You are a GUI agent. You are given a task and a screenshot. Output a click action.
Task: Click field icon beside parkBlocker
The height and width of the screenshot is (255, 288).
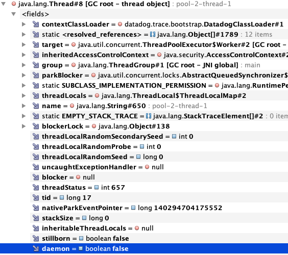(x=36, y=75)
